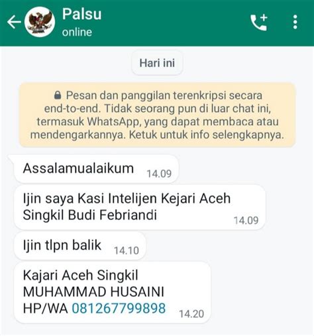The width and height of the screenshot is (314, 336).
Task: Tap the online status text
Action: click(x=77, y=32)
